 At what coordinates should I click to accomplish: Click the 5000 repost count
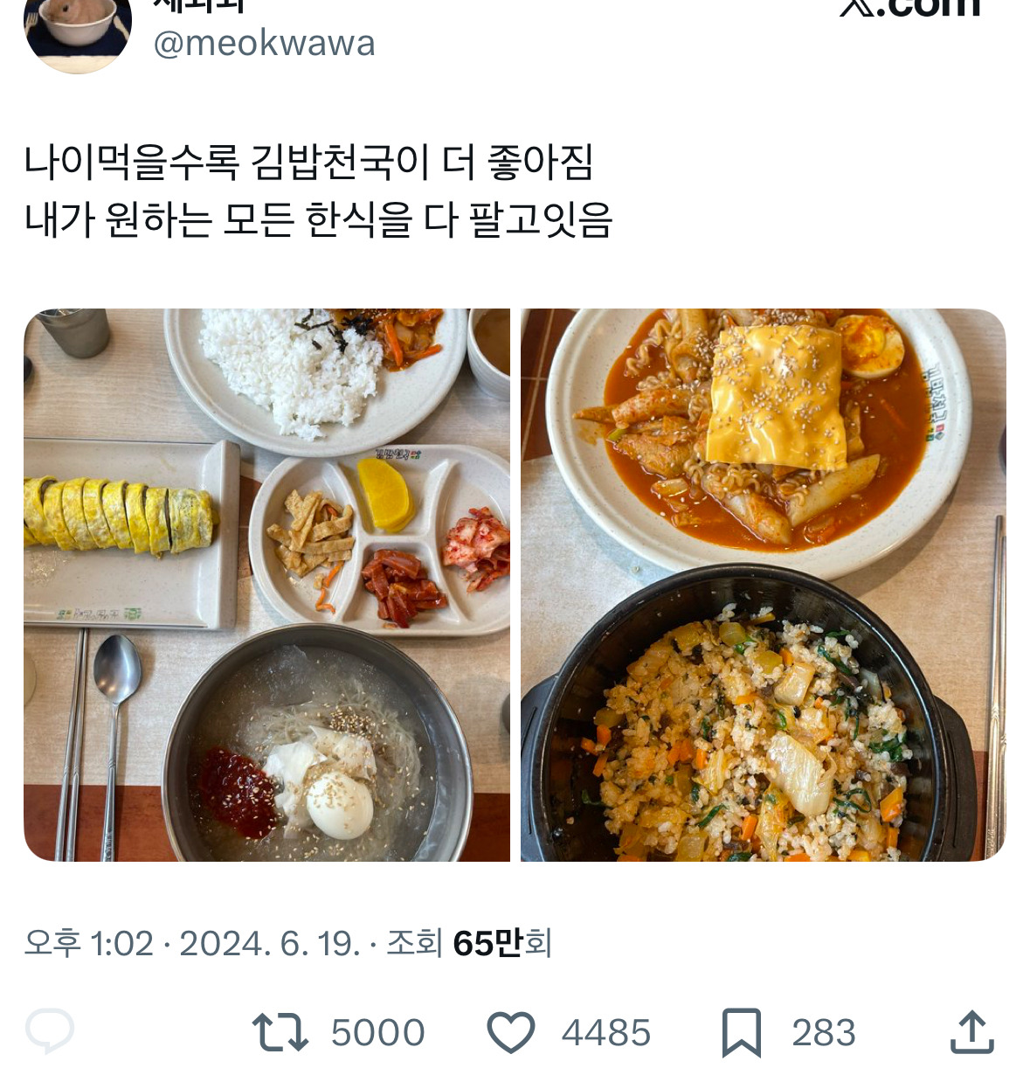(x=377, y=1033)
